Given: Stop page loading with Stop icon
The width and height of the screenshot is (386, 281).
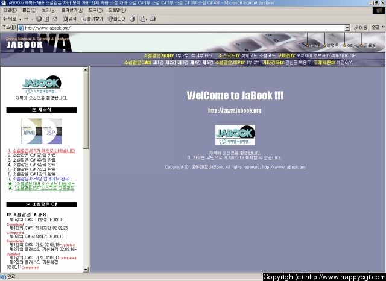Looking at the screenshot, I should pos(39,19).
